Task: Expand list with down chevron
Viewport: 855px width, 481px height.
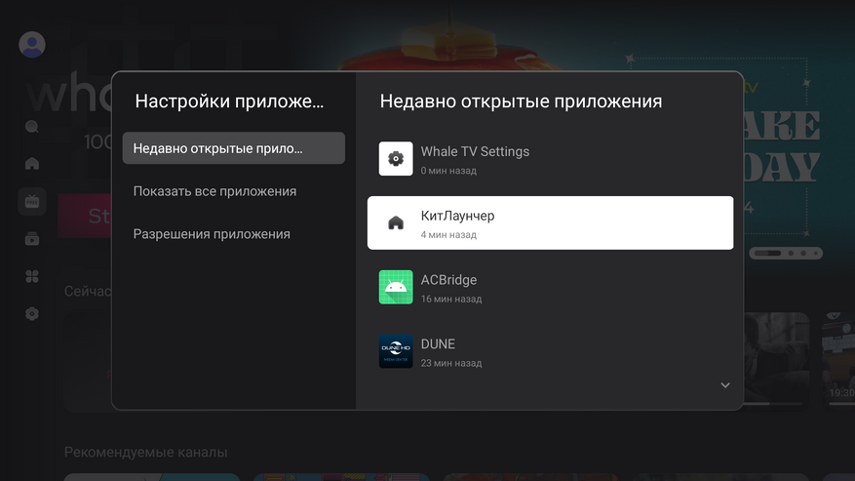Action: [x=725, y=385]
